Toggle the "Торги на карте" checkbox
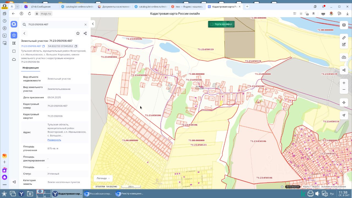352x198 pixels. click(x=212, y=24)
